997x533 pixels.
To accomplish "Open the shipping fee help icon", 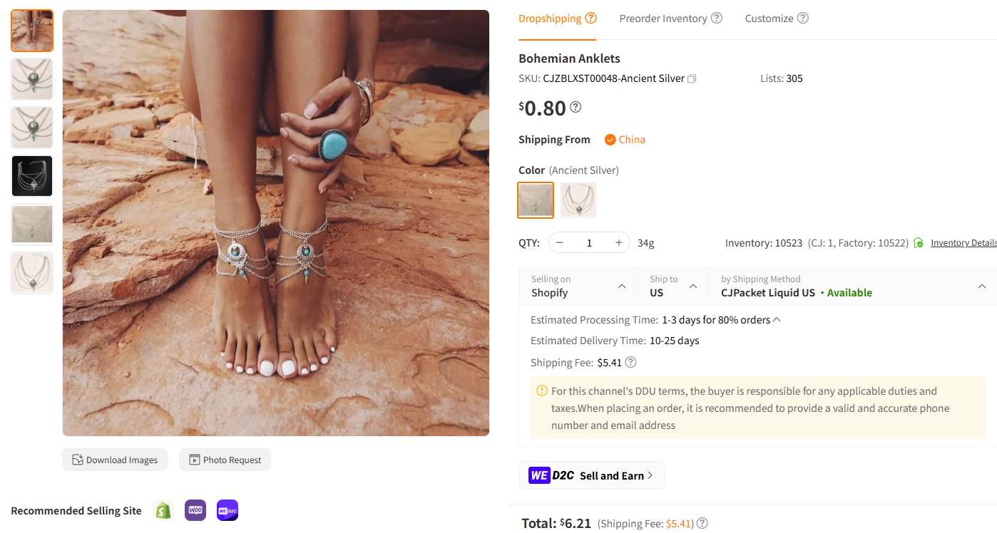I will (x=630, y=362).
